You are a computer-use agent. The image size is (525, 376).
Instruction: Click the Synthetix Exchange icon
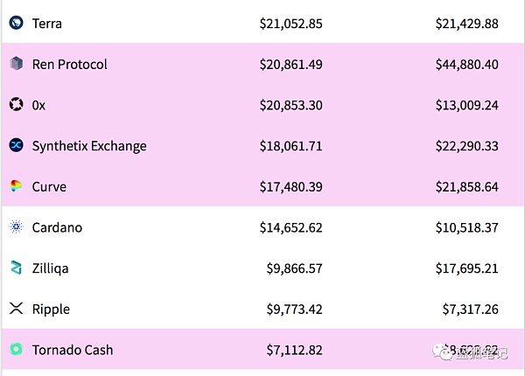[16, 146]
